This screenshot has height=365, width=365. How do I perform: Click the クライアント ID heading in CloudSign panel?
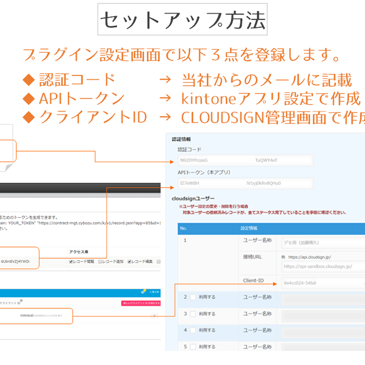tap(10, 303)
